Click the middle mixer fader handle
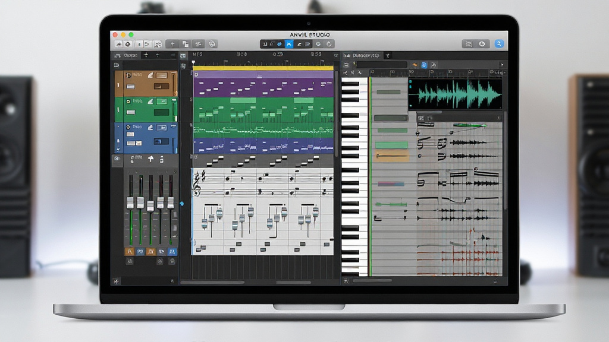 tap(150, 205)
